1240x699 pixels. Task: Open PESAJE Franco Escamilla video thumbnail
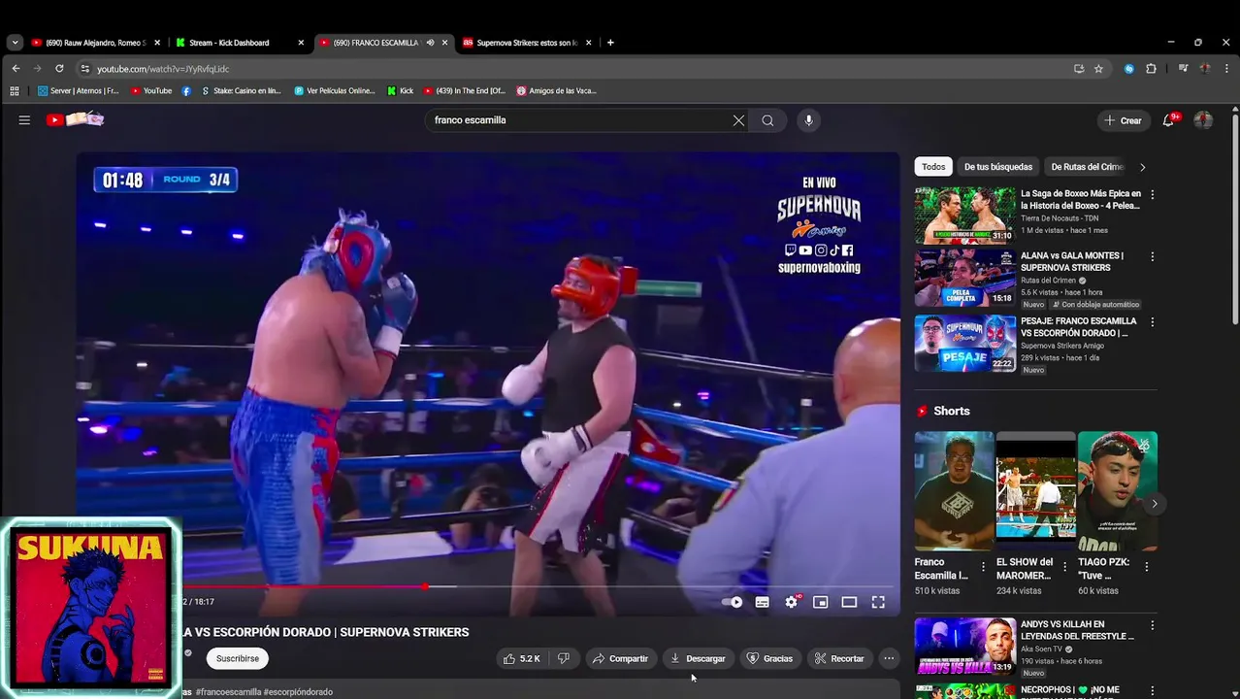965,343
